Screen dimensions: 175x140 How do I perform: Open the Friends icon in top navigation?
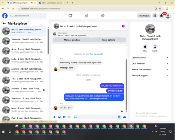[x=86, y=16]
